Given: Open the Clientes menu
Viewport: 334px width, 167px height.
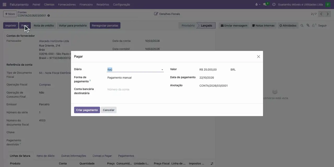Looking at the screenshot, I should (x=49, y=4).
